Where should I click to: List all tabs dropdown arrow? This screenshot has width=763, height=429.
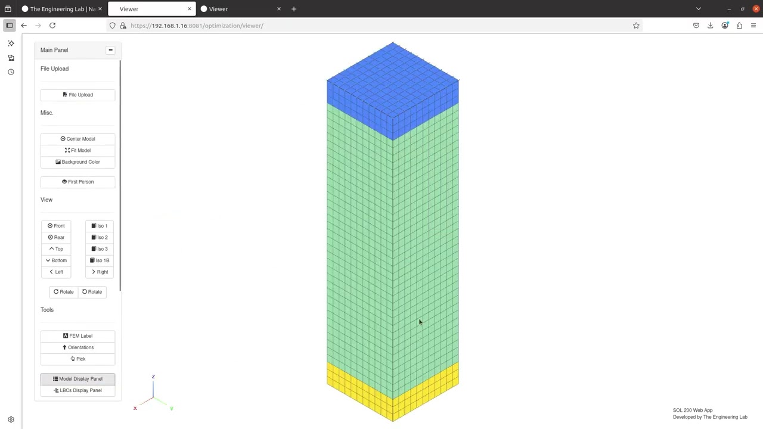pyautogui.click(x=699, y=9)
